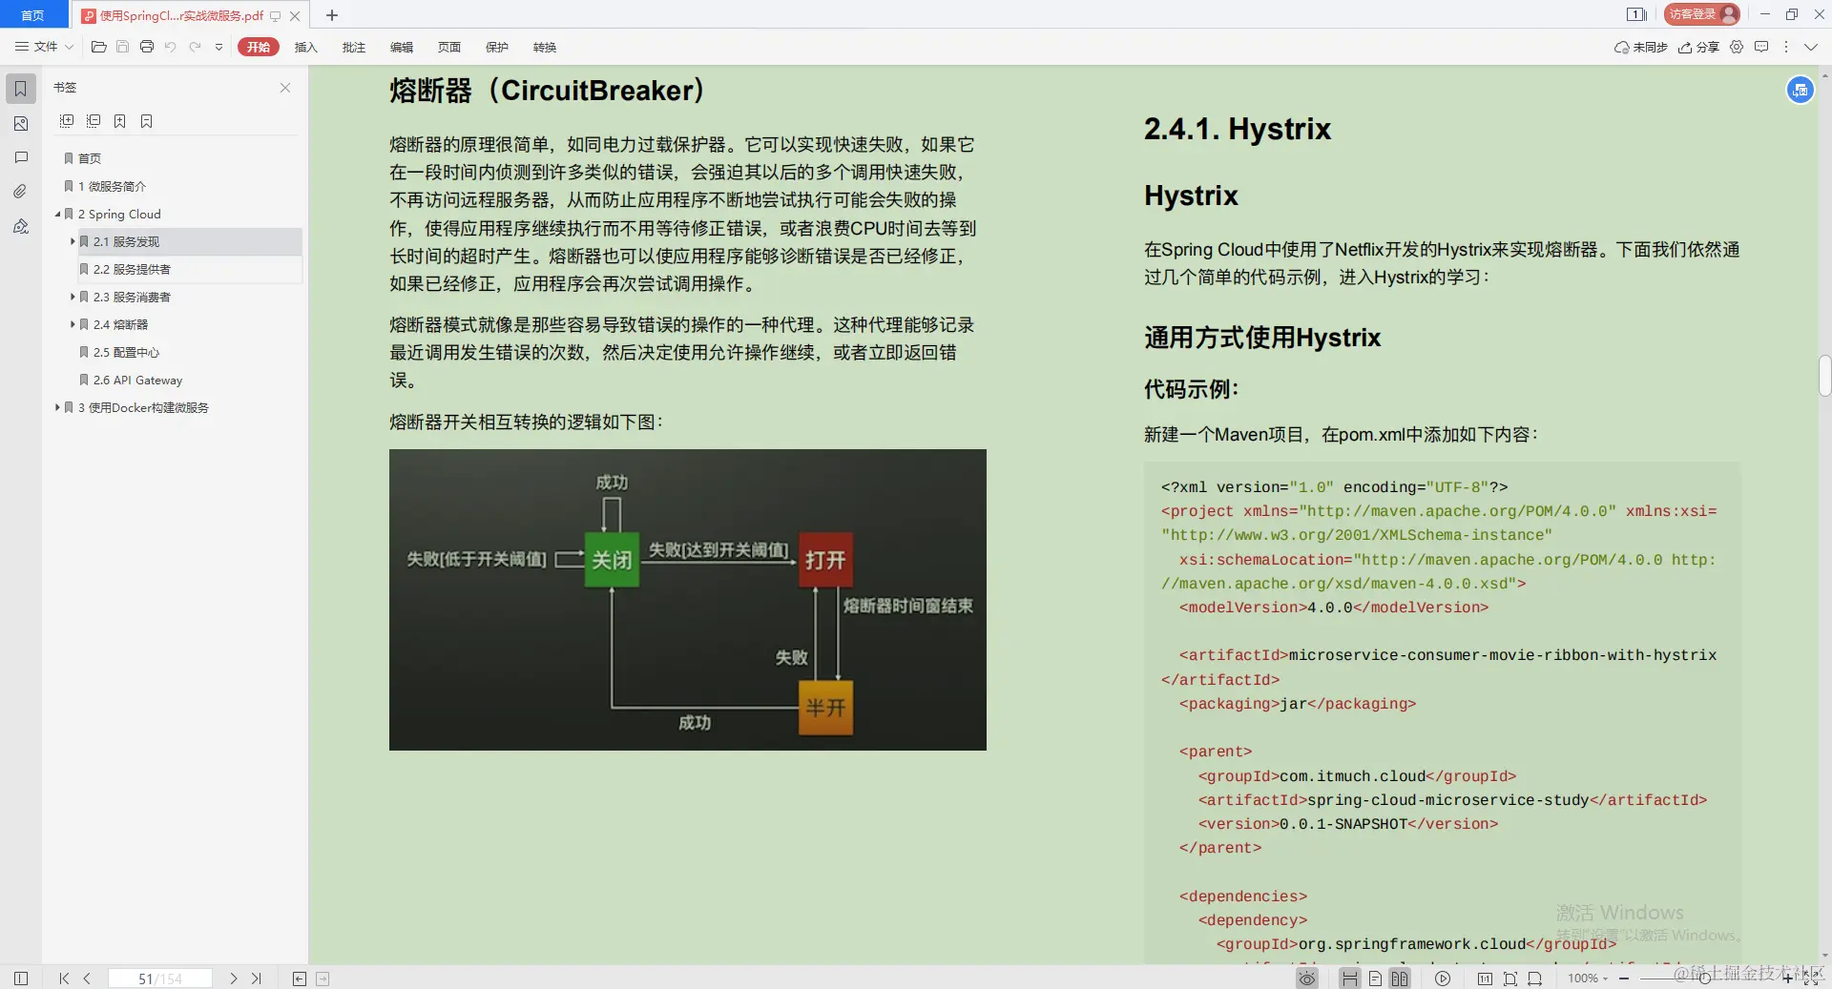Image resolution: width=1832 pixels, height=989 pixels.
Task: Switch to the 插入 ribbon tab
Action: 305,47
